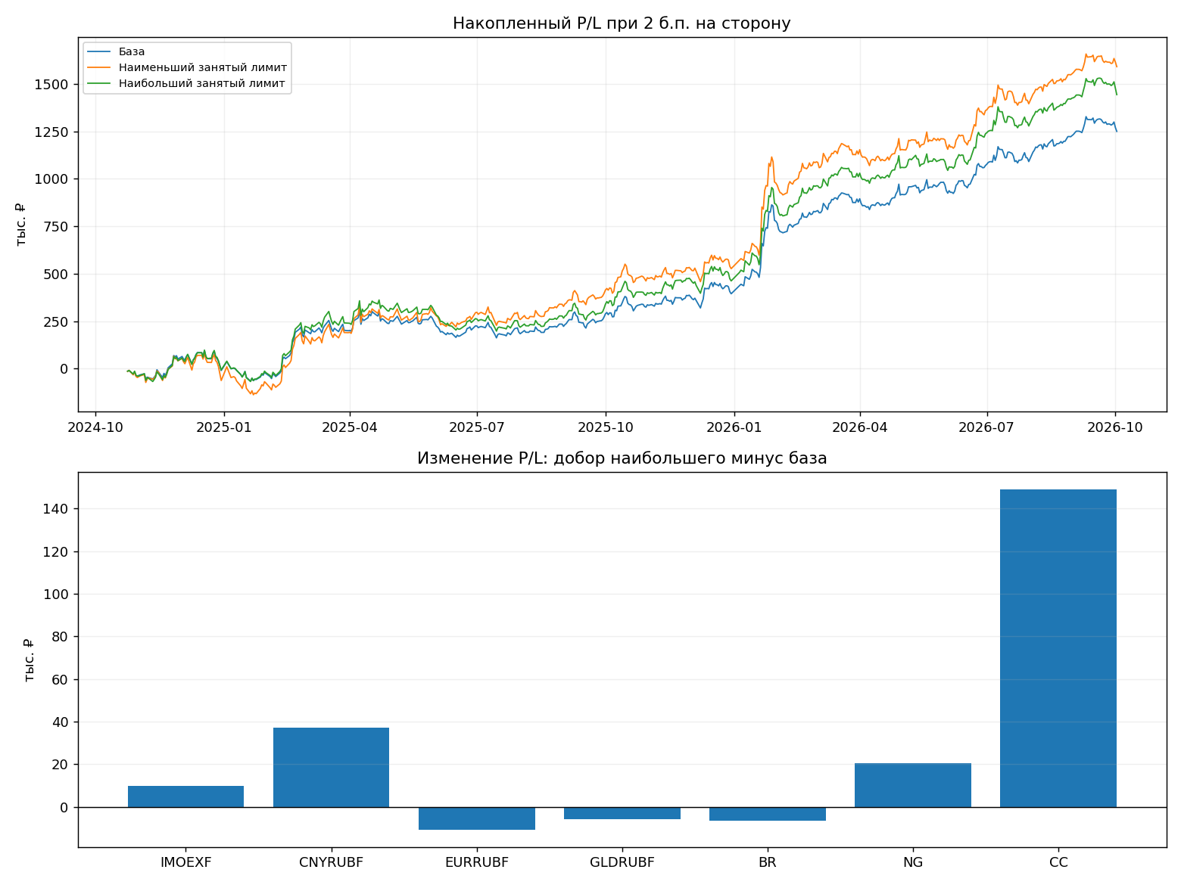Click the tall bar above the CC label
This screenshot has width=1181, height=885.
[x=1058, y=648]
